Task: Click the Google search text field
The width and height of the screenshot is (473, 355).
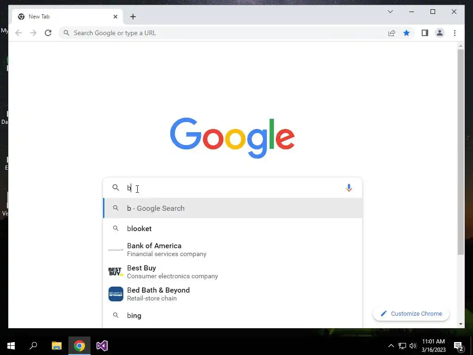Action: (232, 188)
